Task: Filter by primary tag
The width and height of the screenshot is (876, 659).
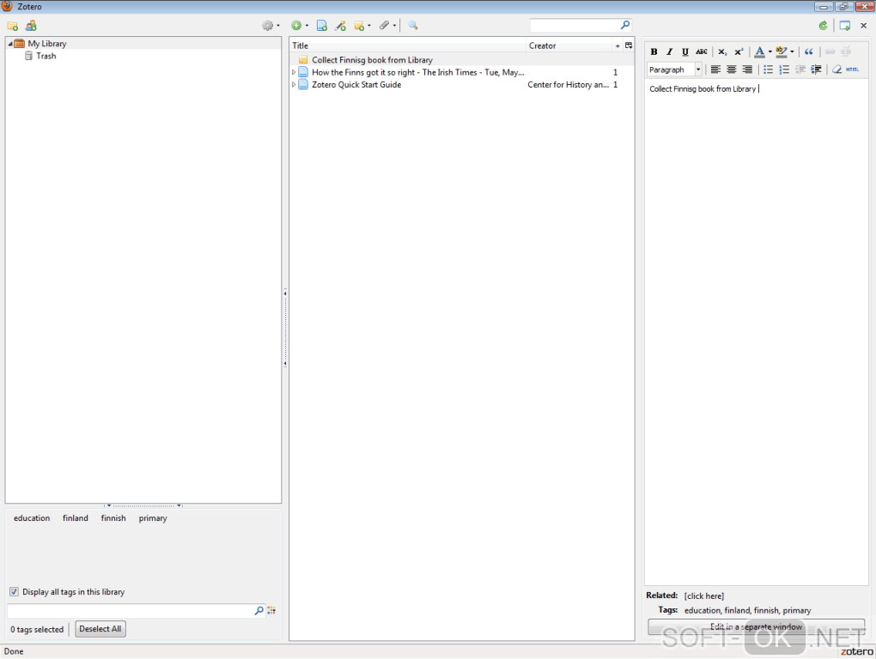Action: [153, 518]
